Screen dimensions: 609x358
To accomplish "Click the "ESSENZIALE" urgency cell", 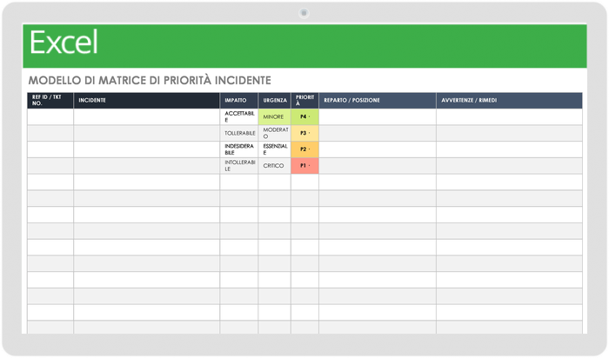I will click(275, 149).
